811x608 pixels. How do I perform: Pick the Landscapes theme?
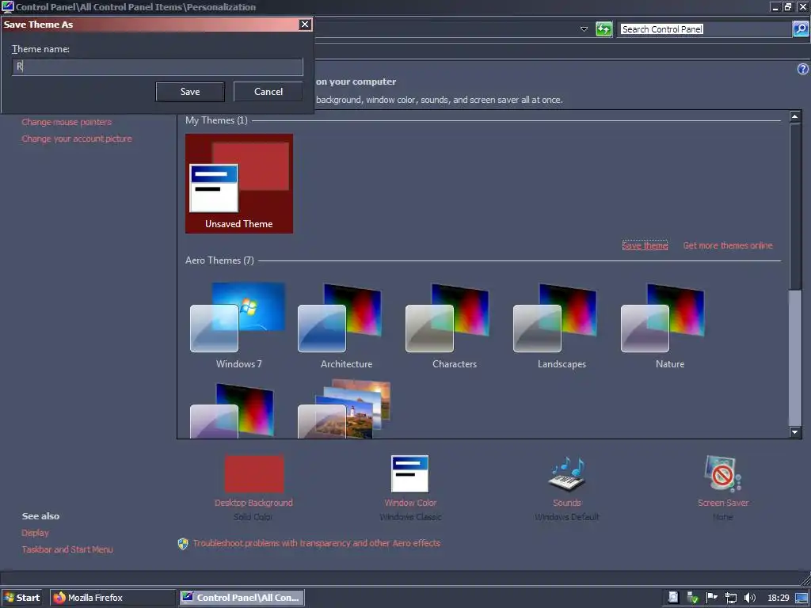coord(562,325)
